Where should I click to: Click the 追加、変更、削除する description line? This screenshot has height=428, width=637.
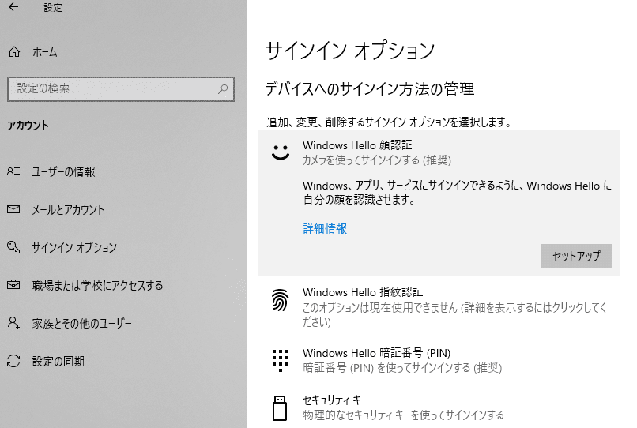point(389,122)
